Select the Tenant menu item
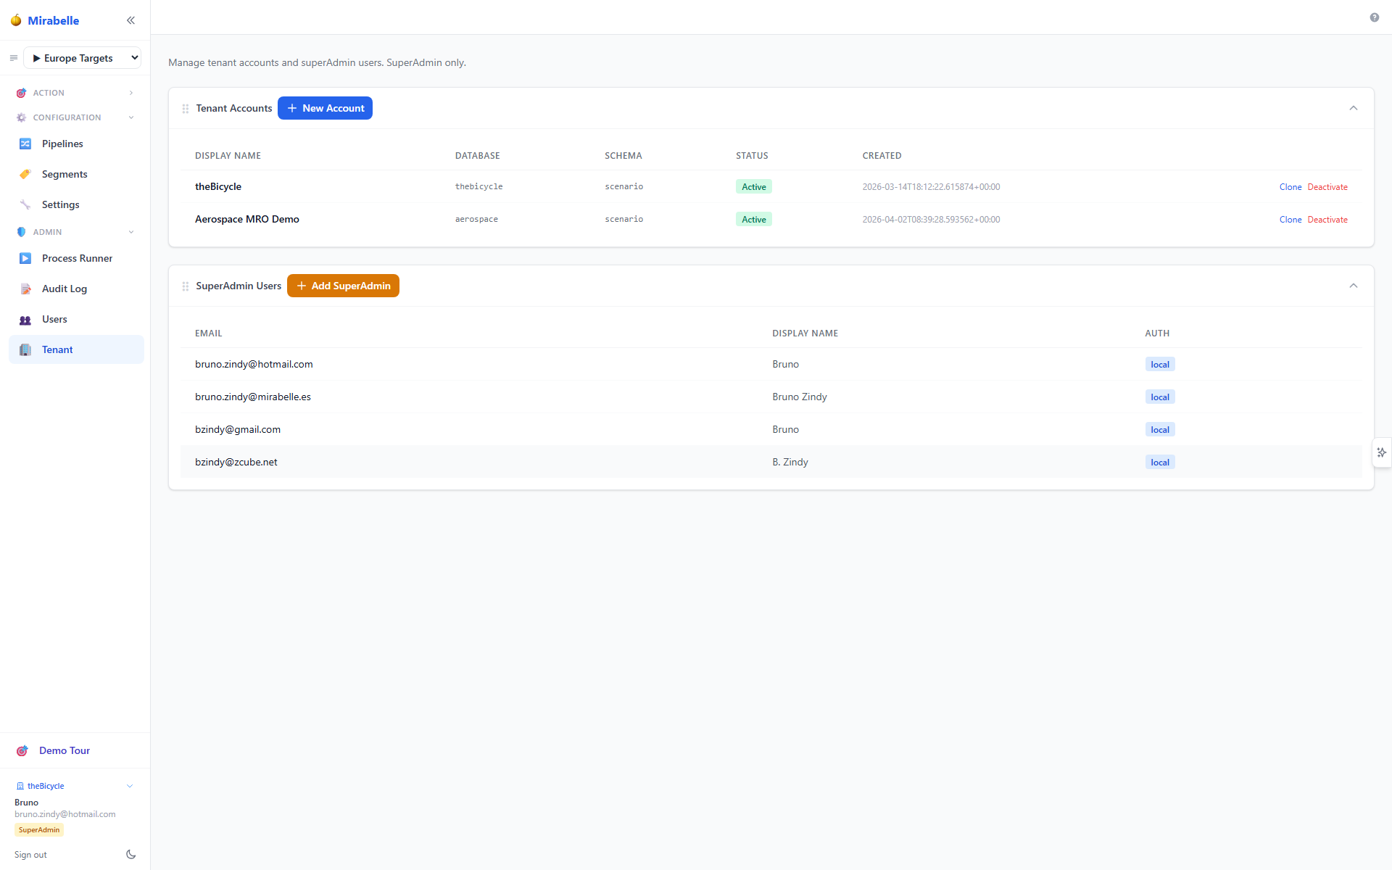The height and width of the screenshot is (870, 1392). click(x=76, y=349)
